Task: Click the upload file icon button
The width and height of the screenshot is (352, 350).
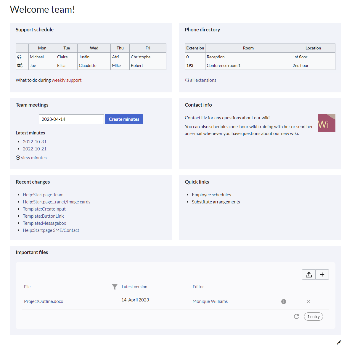Action: coord(309,274)
